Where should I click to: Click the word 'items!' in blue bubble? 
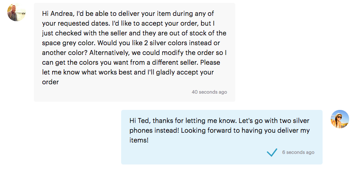click(139, 140)
